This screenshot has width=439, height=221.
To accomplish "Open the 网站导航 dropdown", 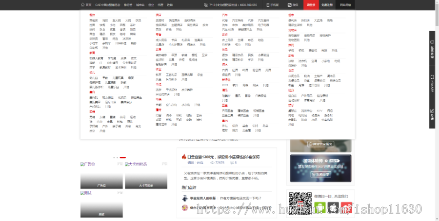I will coord(345,5).
